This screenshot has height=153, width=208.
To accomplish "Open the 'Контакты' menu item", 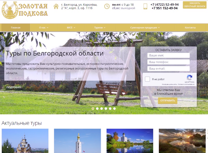I will (x=190, y=27).
